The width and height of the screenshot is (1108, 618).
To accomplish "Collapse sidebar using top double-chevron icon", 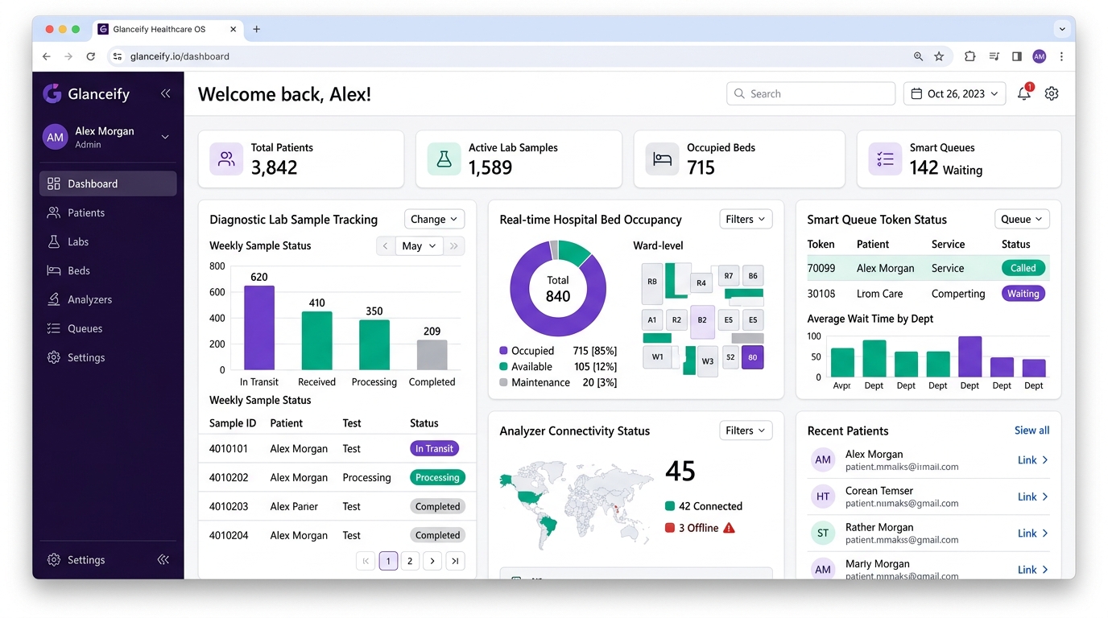I will click(x=165, y=93).
